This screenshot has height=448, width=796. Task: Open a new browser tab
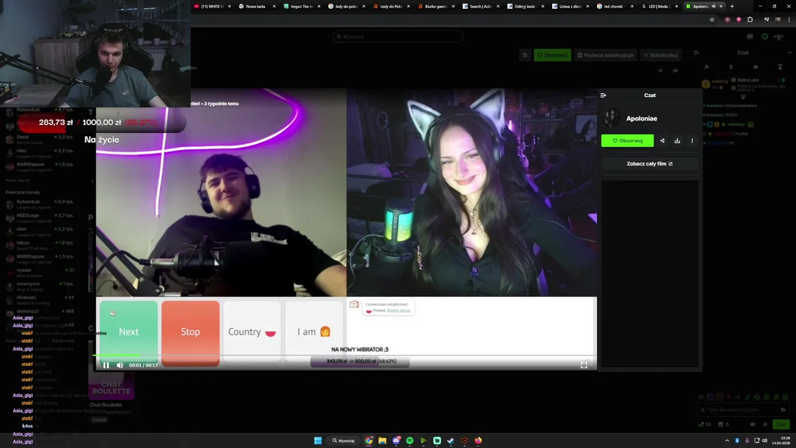[x=732, y=6]
